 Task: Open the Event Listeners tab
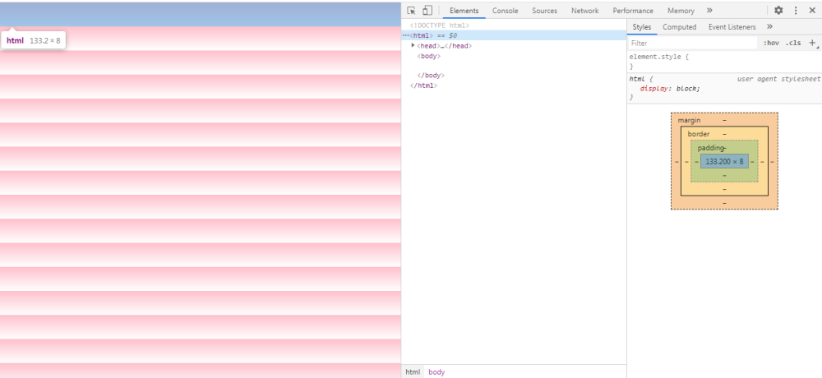click(x=732, y=27)
